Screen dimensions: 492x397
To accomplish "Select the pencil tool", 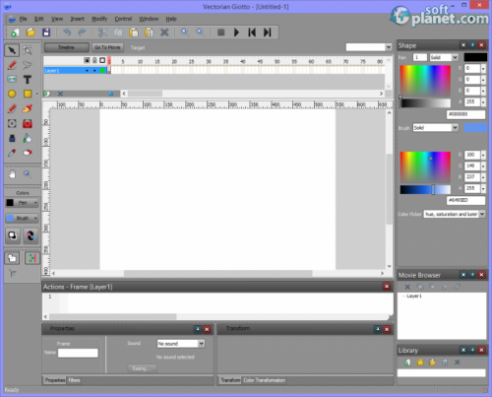I will click(x=12, y=108).
